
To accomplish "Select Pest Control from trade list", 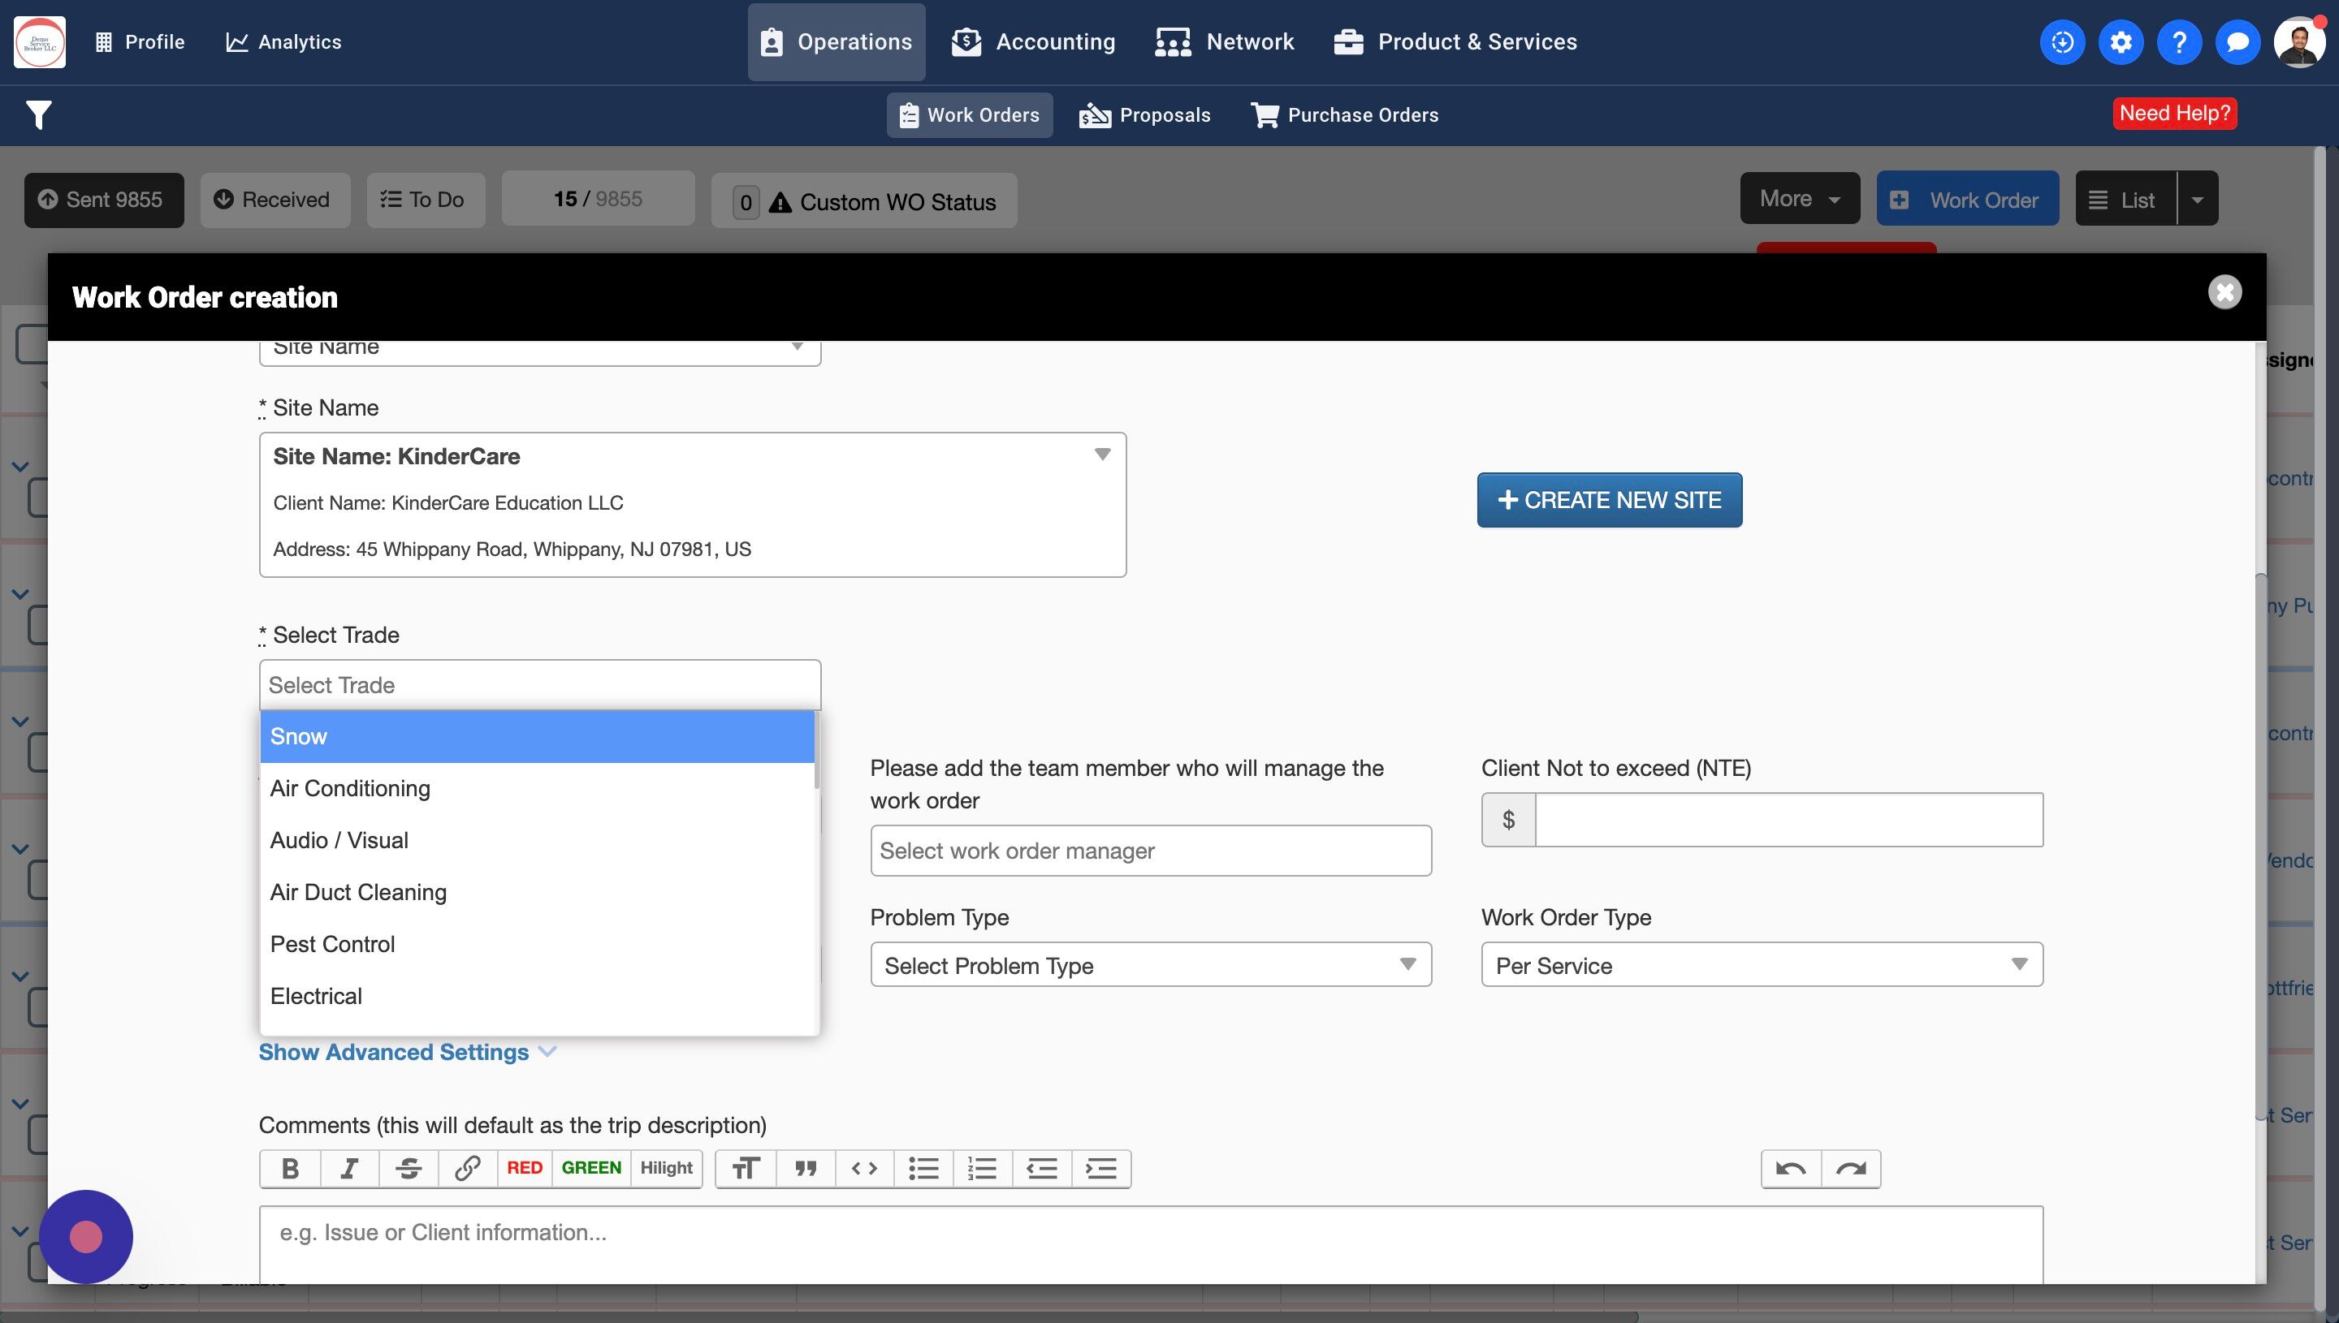I will click(x=333, y=944).
